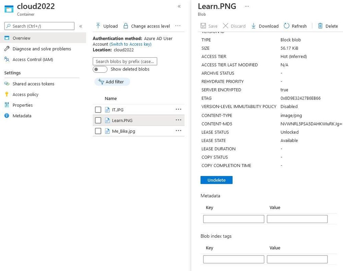The width and height of the screenshot is (343, 271).
Task: Click the cloud2022 container icon
Action: pos(9,9)
